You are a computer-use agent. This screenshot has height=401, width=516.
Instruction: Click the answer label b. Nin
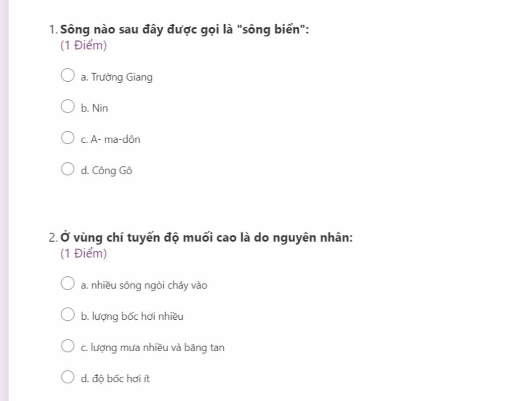coord(94,108)
